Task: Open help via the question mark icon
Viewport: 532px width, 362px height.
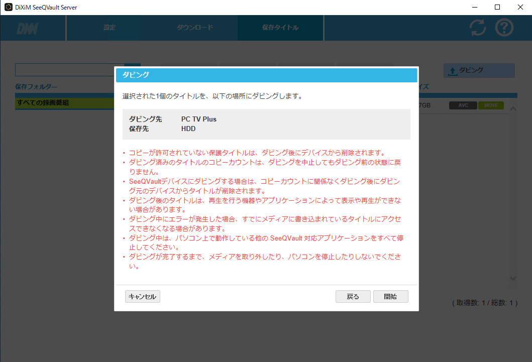Action: pos(504,28)
